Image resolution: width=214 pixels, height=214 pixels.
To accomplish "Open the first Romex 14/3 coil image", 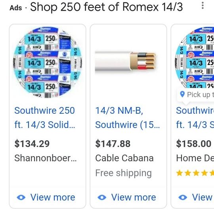I will tap(48, 62).
